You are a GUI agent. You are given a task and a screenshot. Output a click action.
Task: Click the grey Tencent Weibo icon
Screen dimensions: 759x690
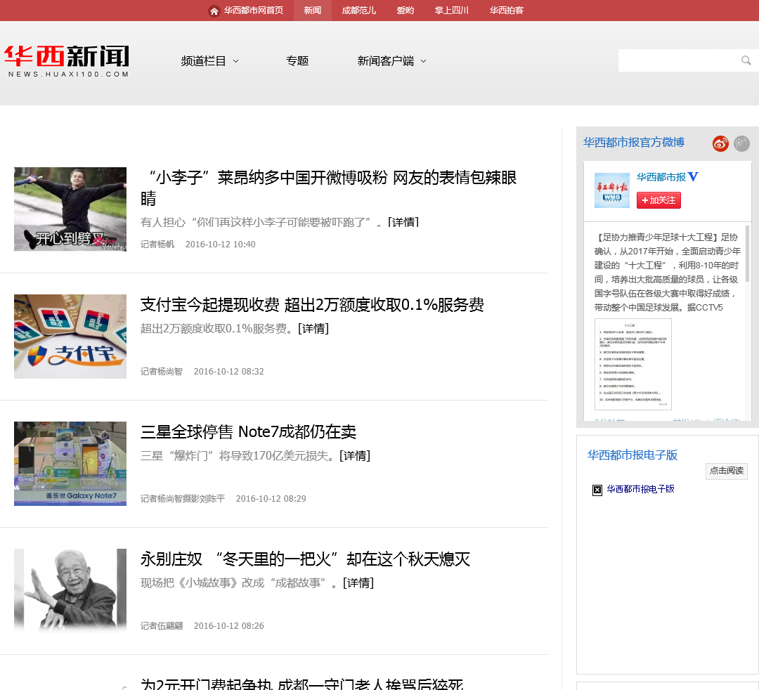click(741, 143)
